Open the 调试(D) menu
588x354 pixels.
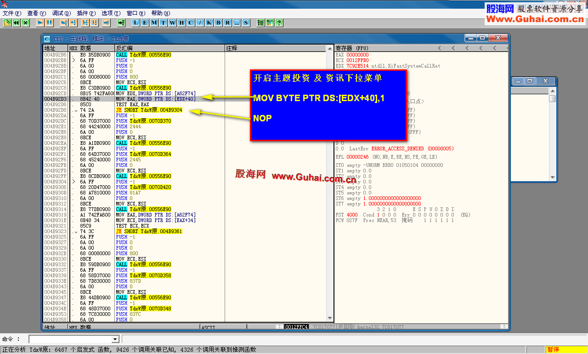pos(62,13)
